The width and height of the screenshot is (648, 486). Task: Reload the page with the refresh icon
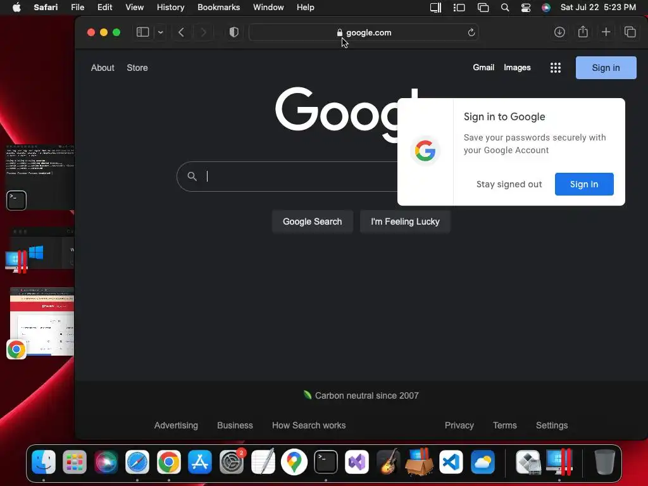[471, 32]
